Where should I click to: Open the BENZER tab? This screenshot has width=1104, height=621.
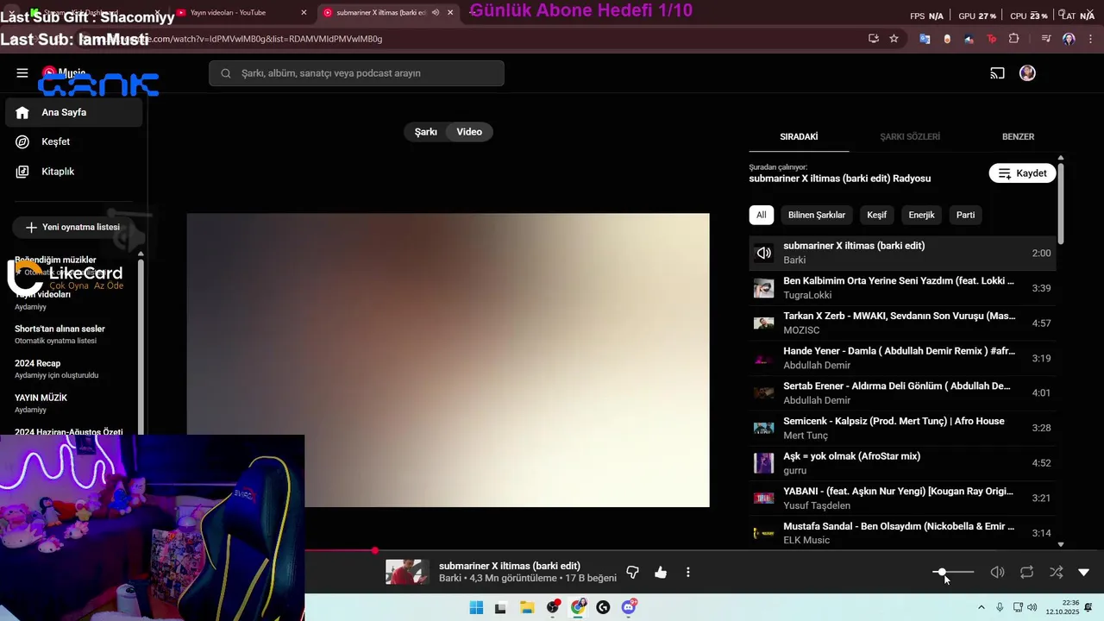pos(1018,137)
